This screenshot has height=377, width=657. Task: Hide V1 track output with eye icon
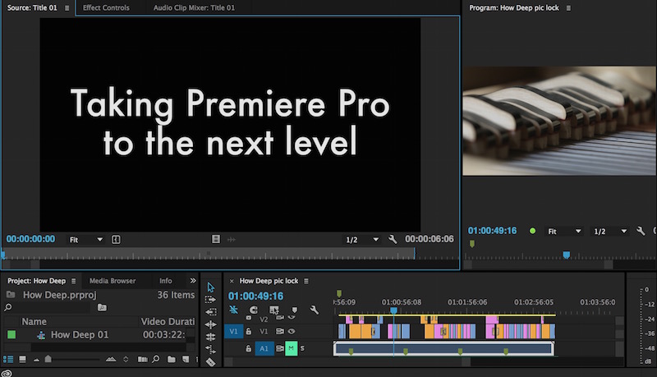[292, 331]
